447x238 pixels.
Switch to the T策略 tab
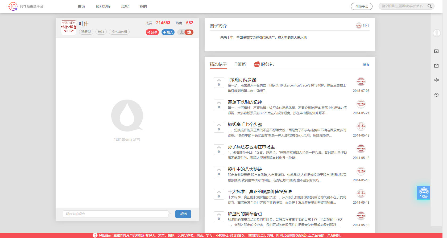point(240,64)
